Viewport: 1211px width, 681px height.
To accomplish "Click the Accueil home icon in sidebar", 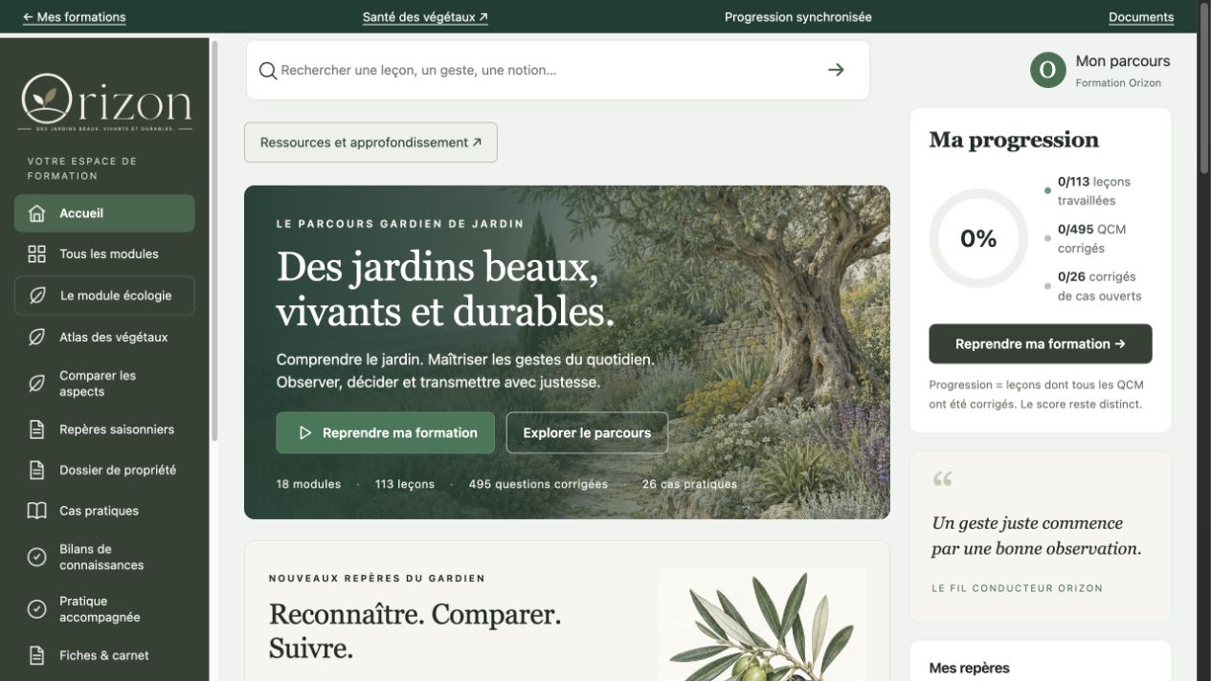I will point(36,213).
